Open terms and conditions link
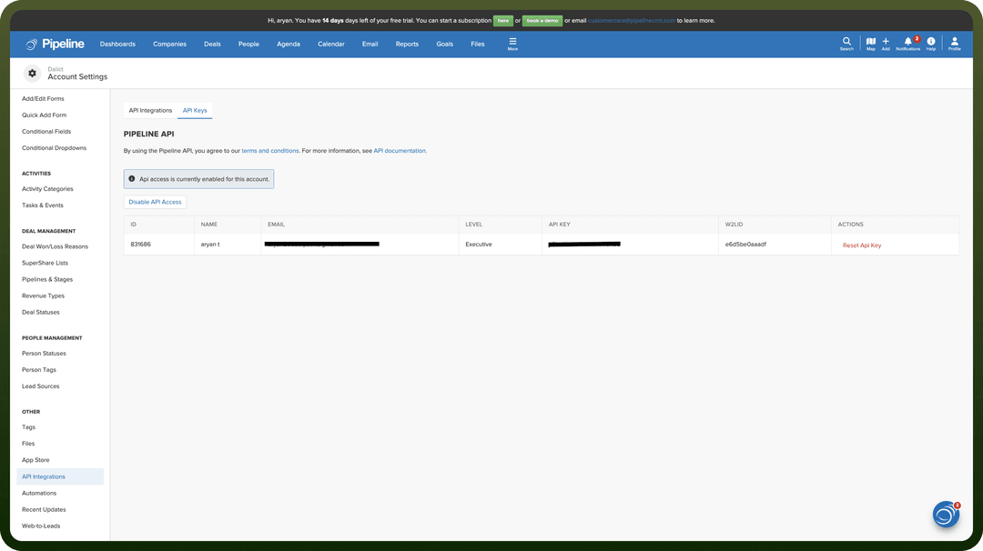The height and width of the screenshot is (551, 983). (270, 151)
